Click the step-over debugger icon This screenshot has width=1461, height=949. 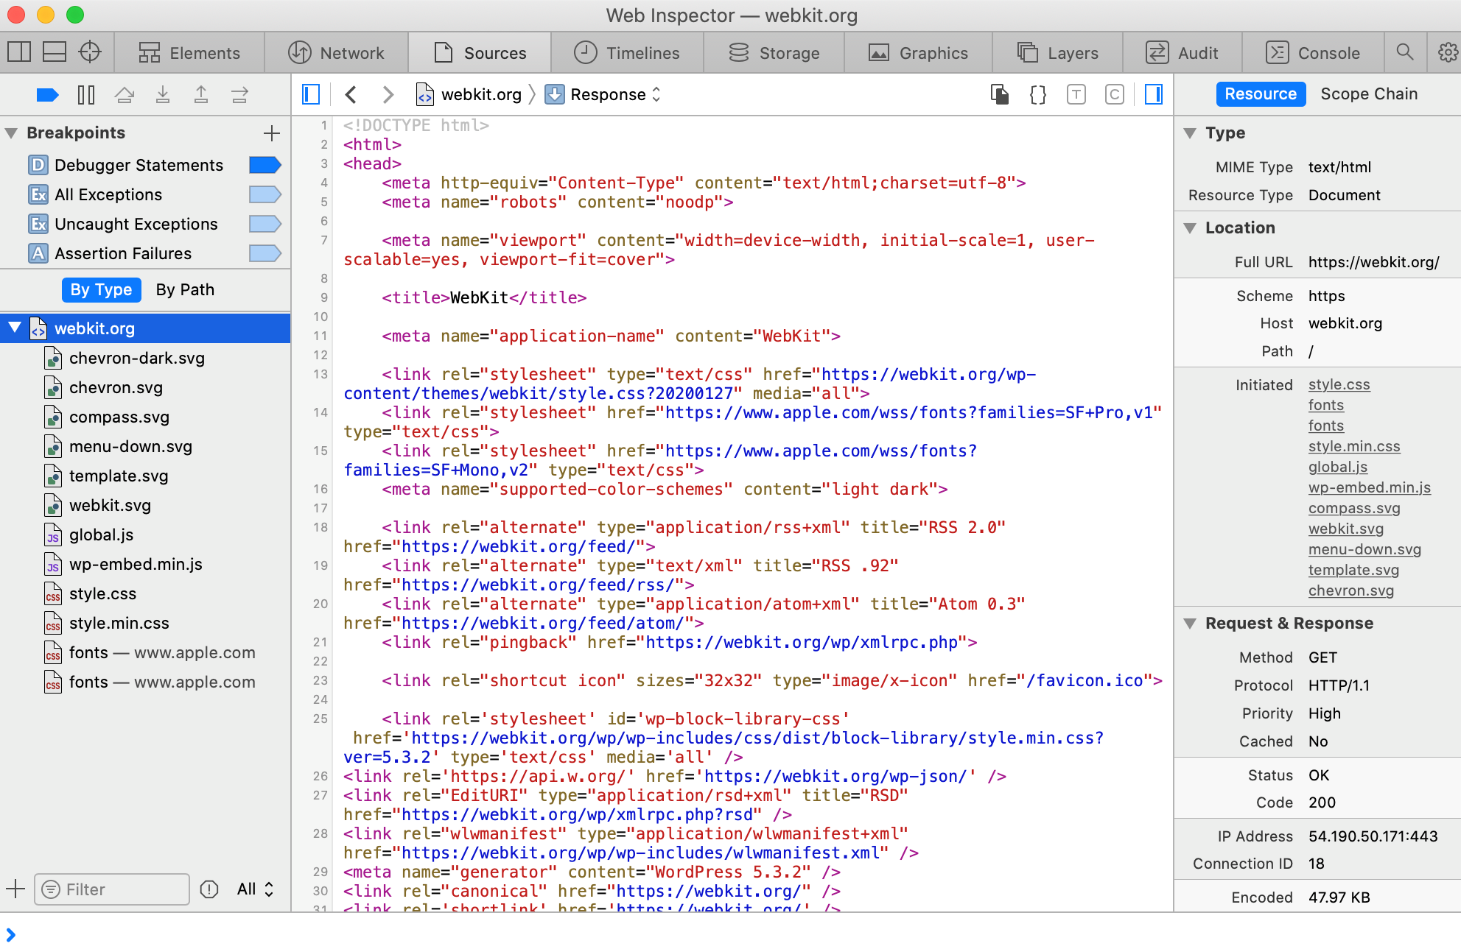(x=125, y=94)
